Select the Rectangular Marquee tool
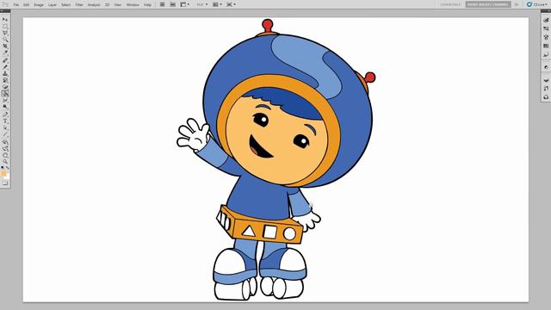The image size is (551, 310). [x=5, y=27]
